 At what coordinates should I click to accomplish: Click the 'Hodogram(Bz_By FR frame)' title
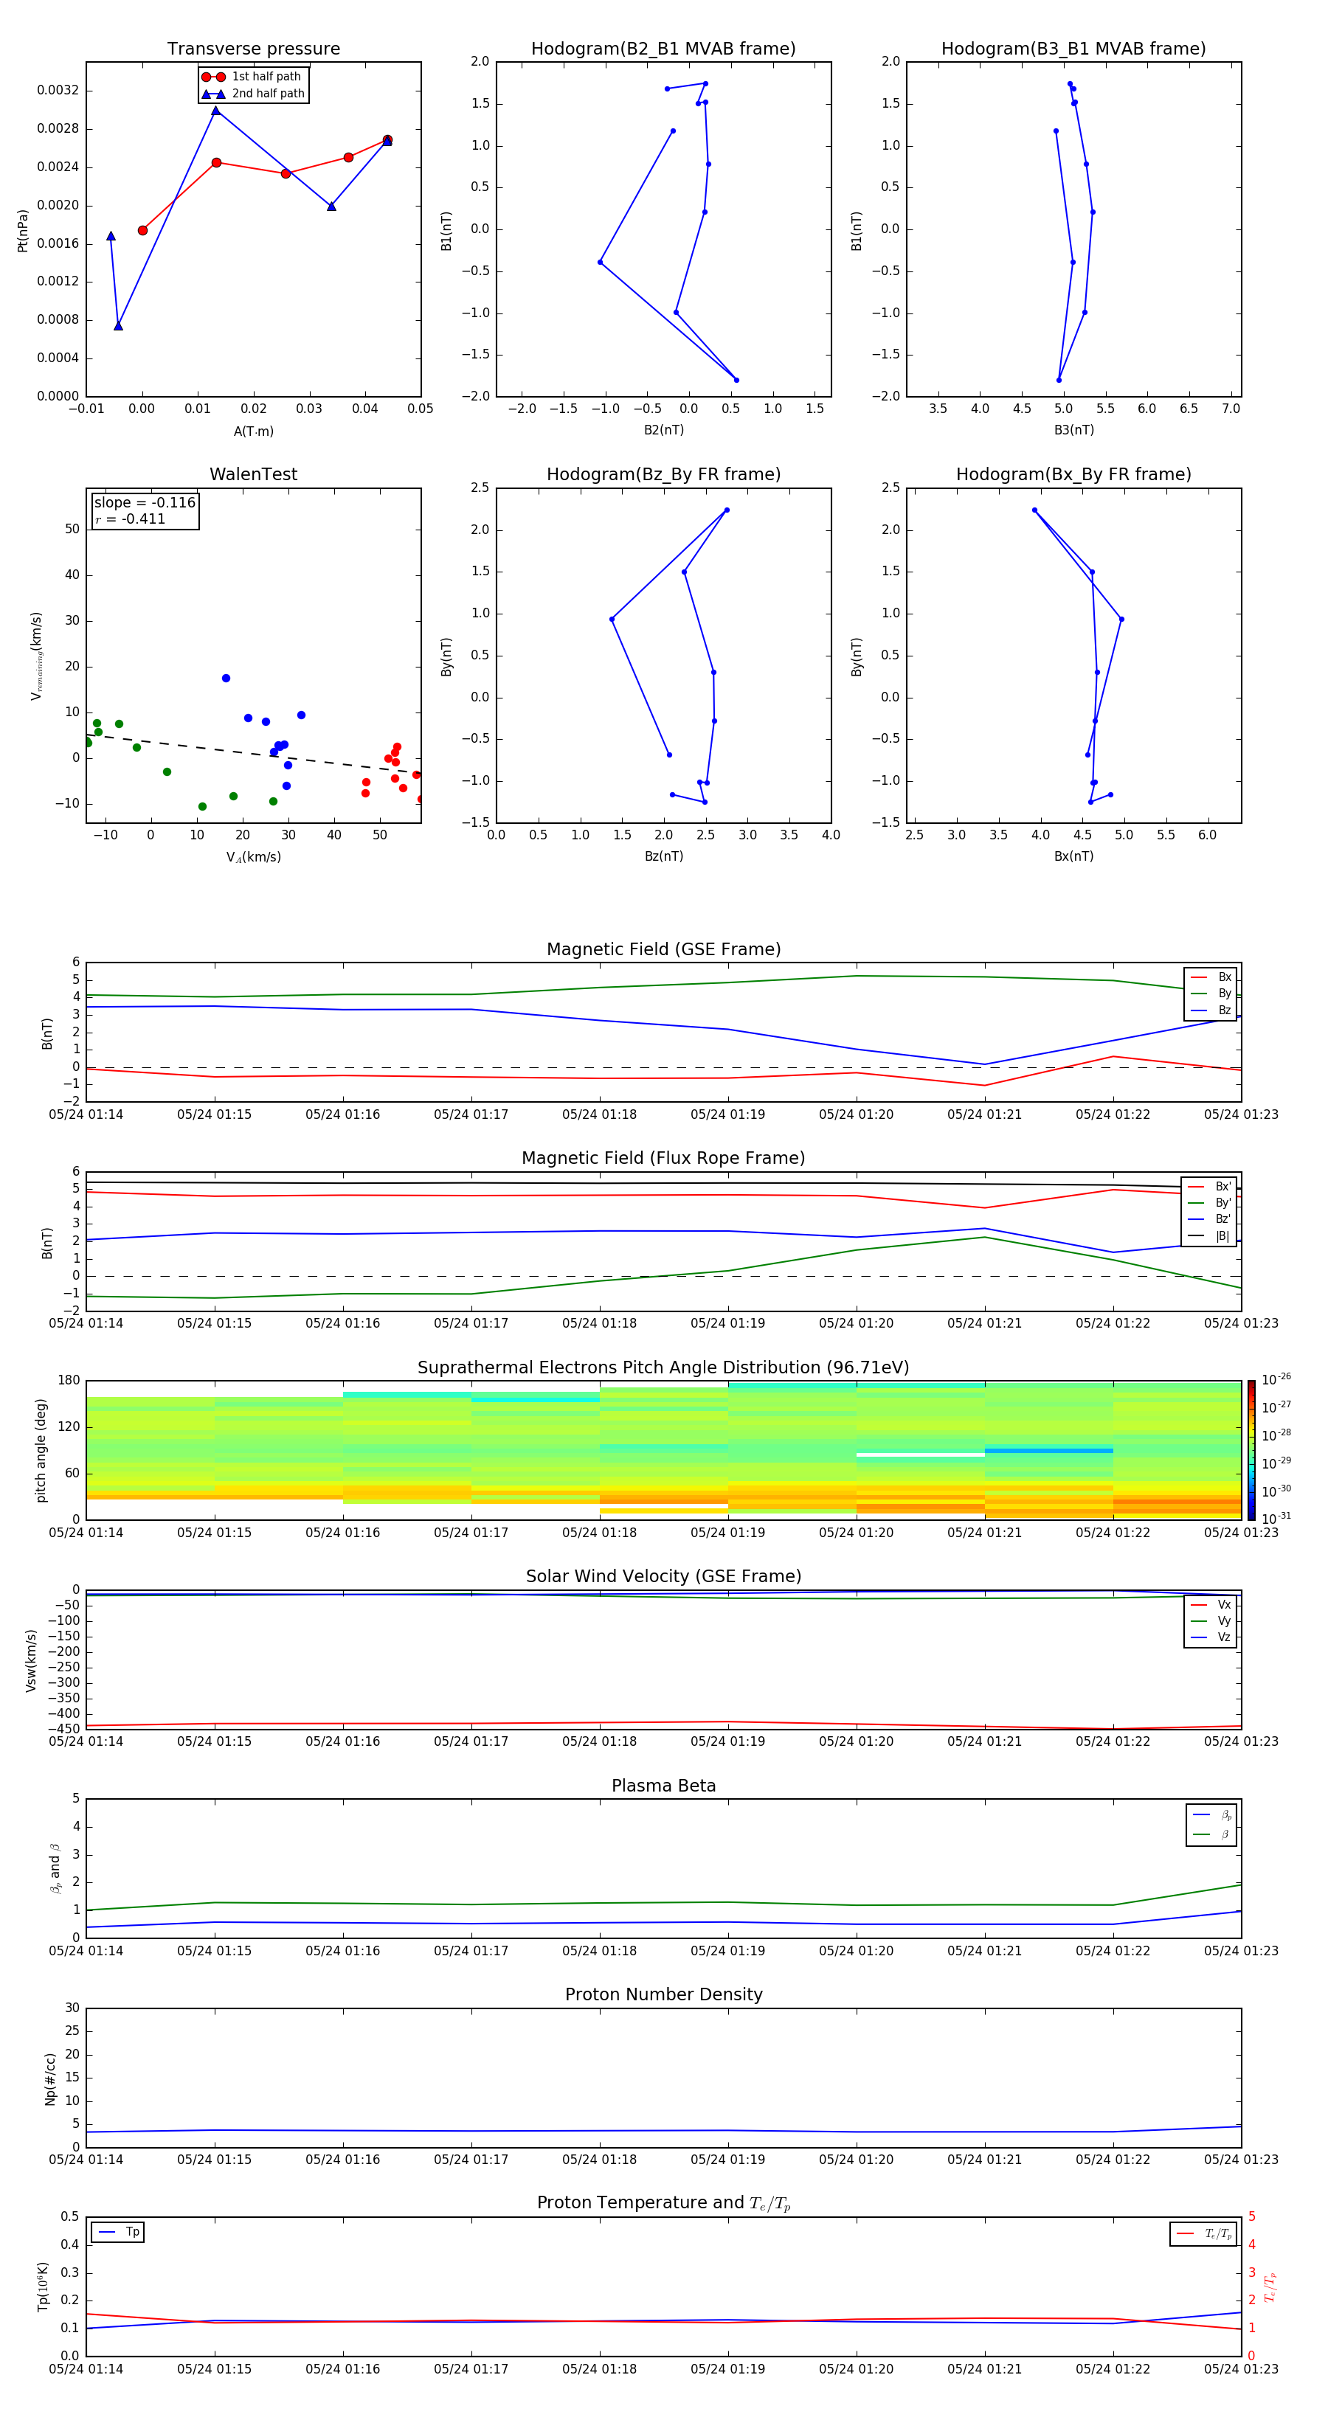663,474
